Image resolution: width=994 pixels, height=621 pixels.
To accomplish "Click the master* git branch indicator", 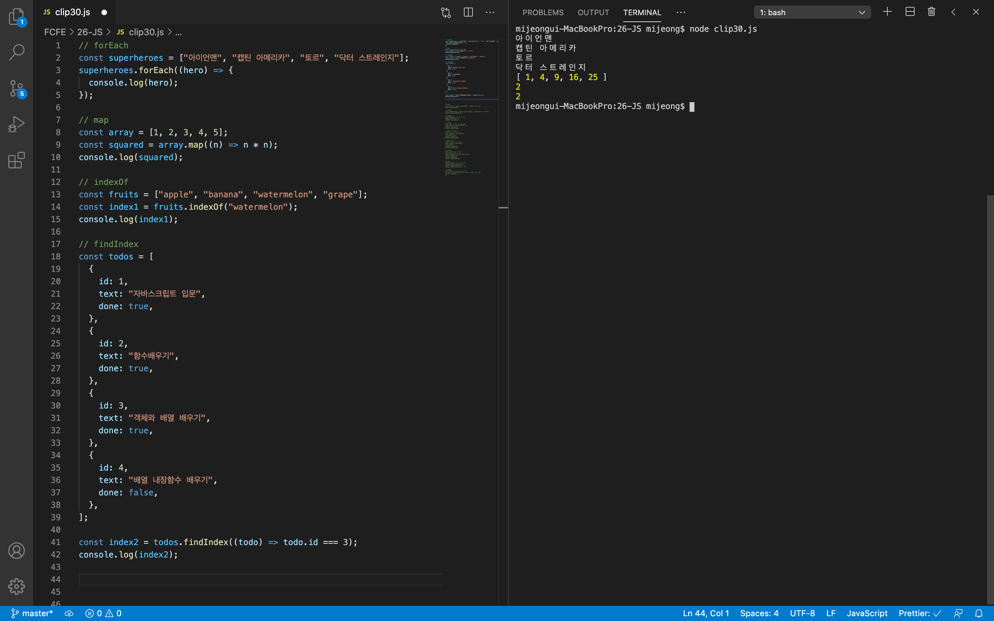I will (32, 613).
